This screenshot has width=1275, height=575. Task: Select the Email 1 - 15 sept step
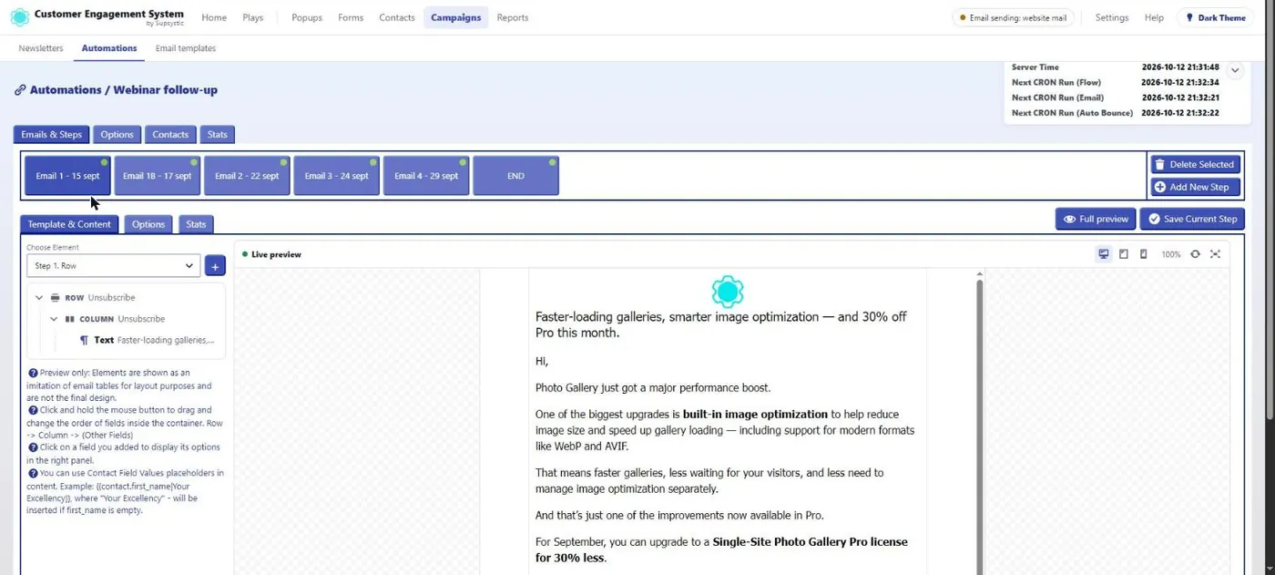(x=67, y=176)
